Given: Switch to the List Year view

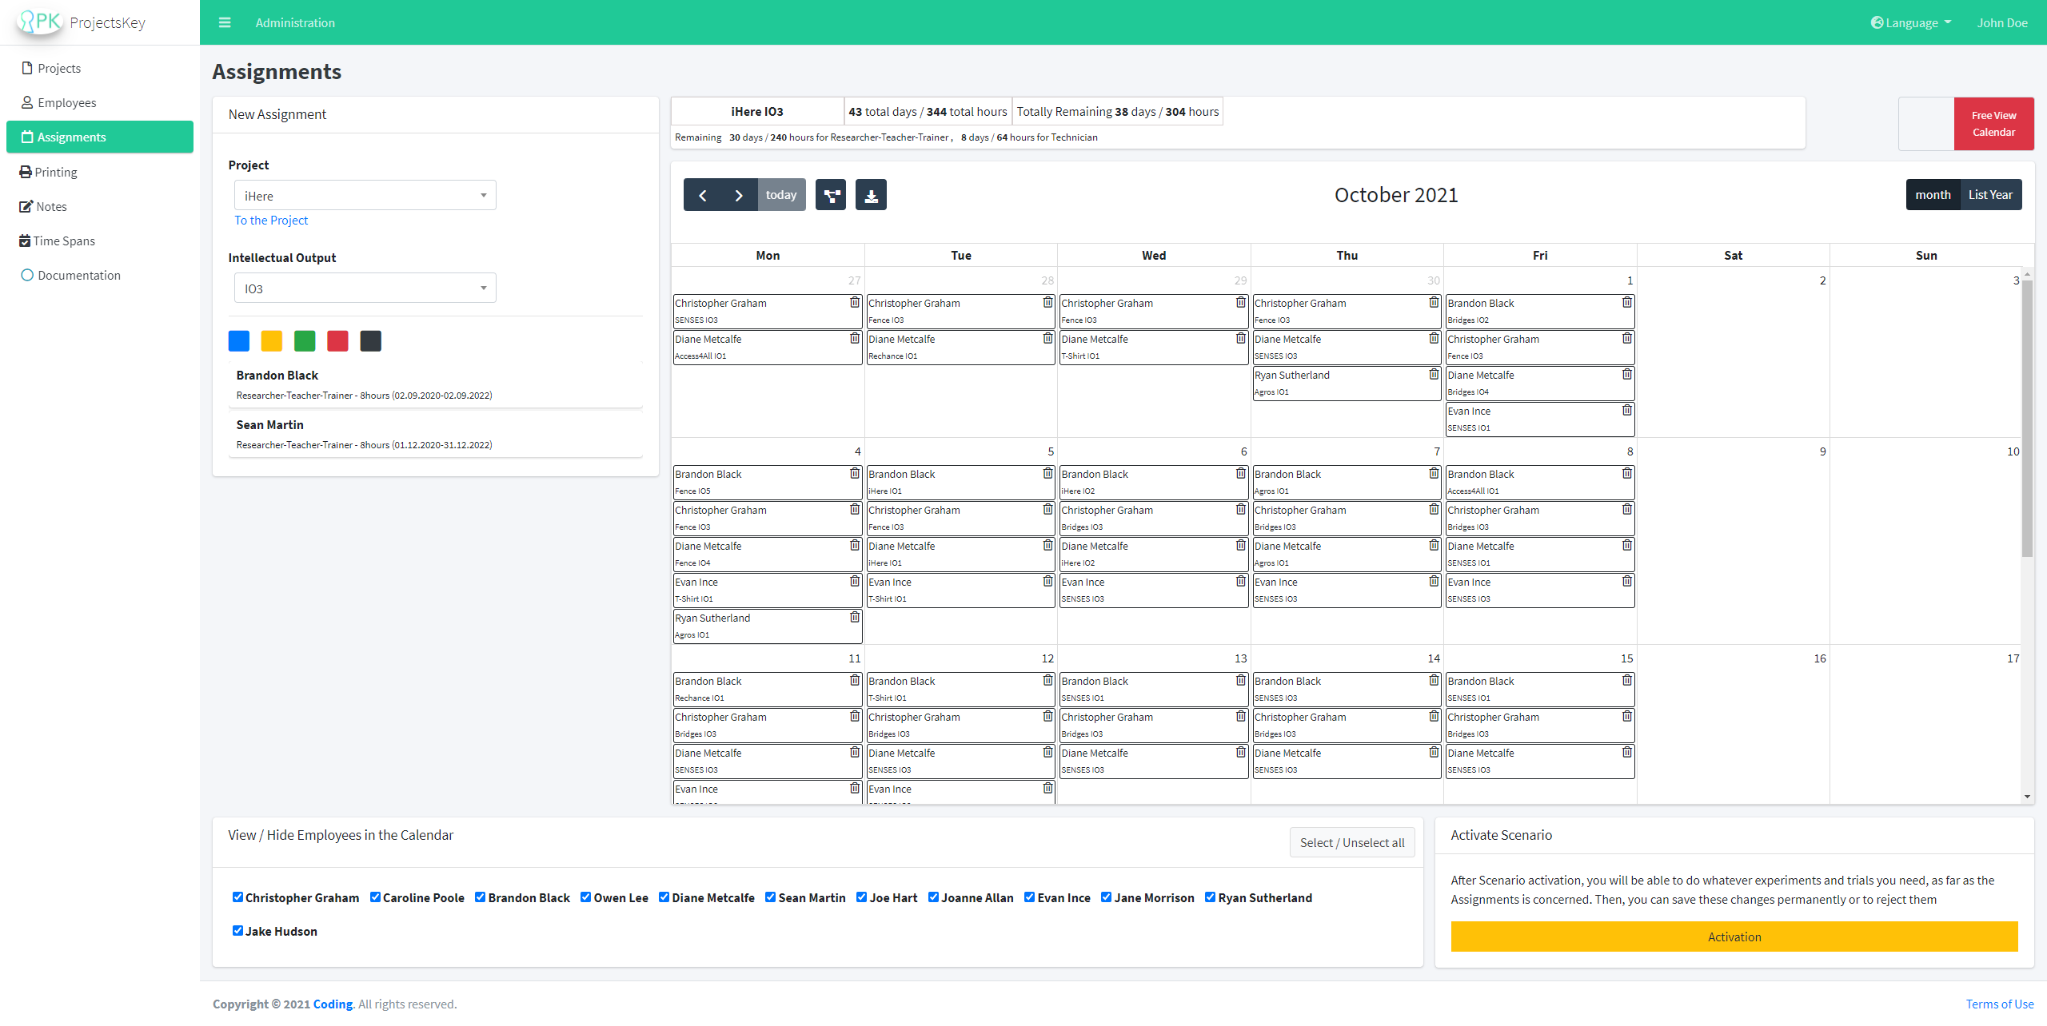Looking at the screenshot, I should [1990, 195].
